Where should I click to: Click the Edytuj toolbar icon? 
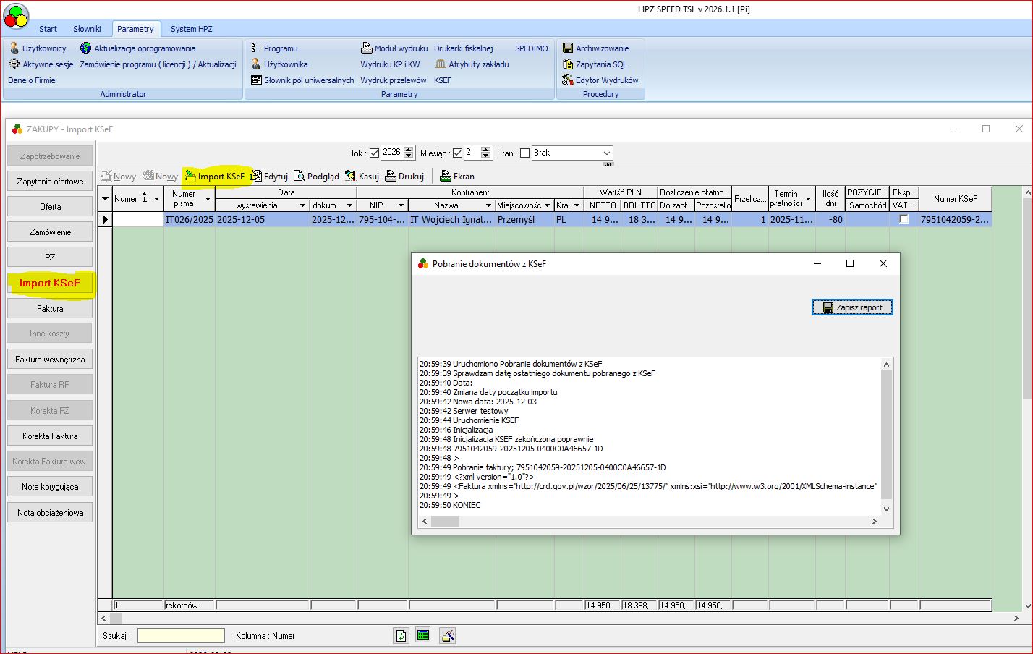coord(256,176)
